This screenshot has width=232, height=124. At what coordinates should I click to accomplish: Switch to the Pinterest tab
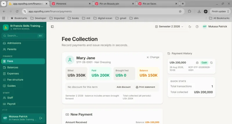tap(71, 4)
